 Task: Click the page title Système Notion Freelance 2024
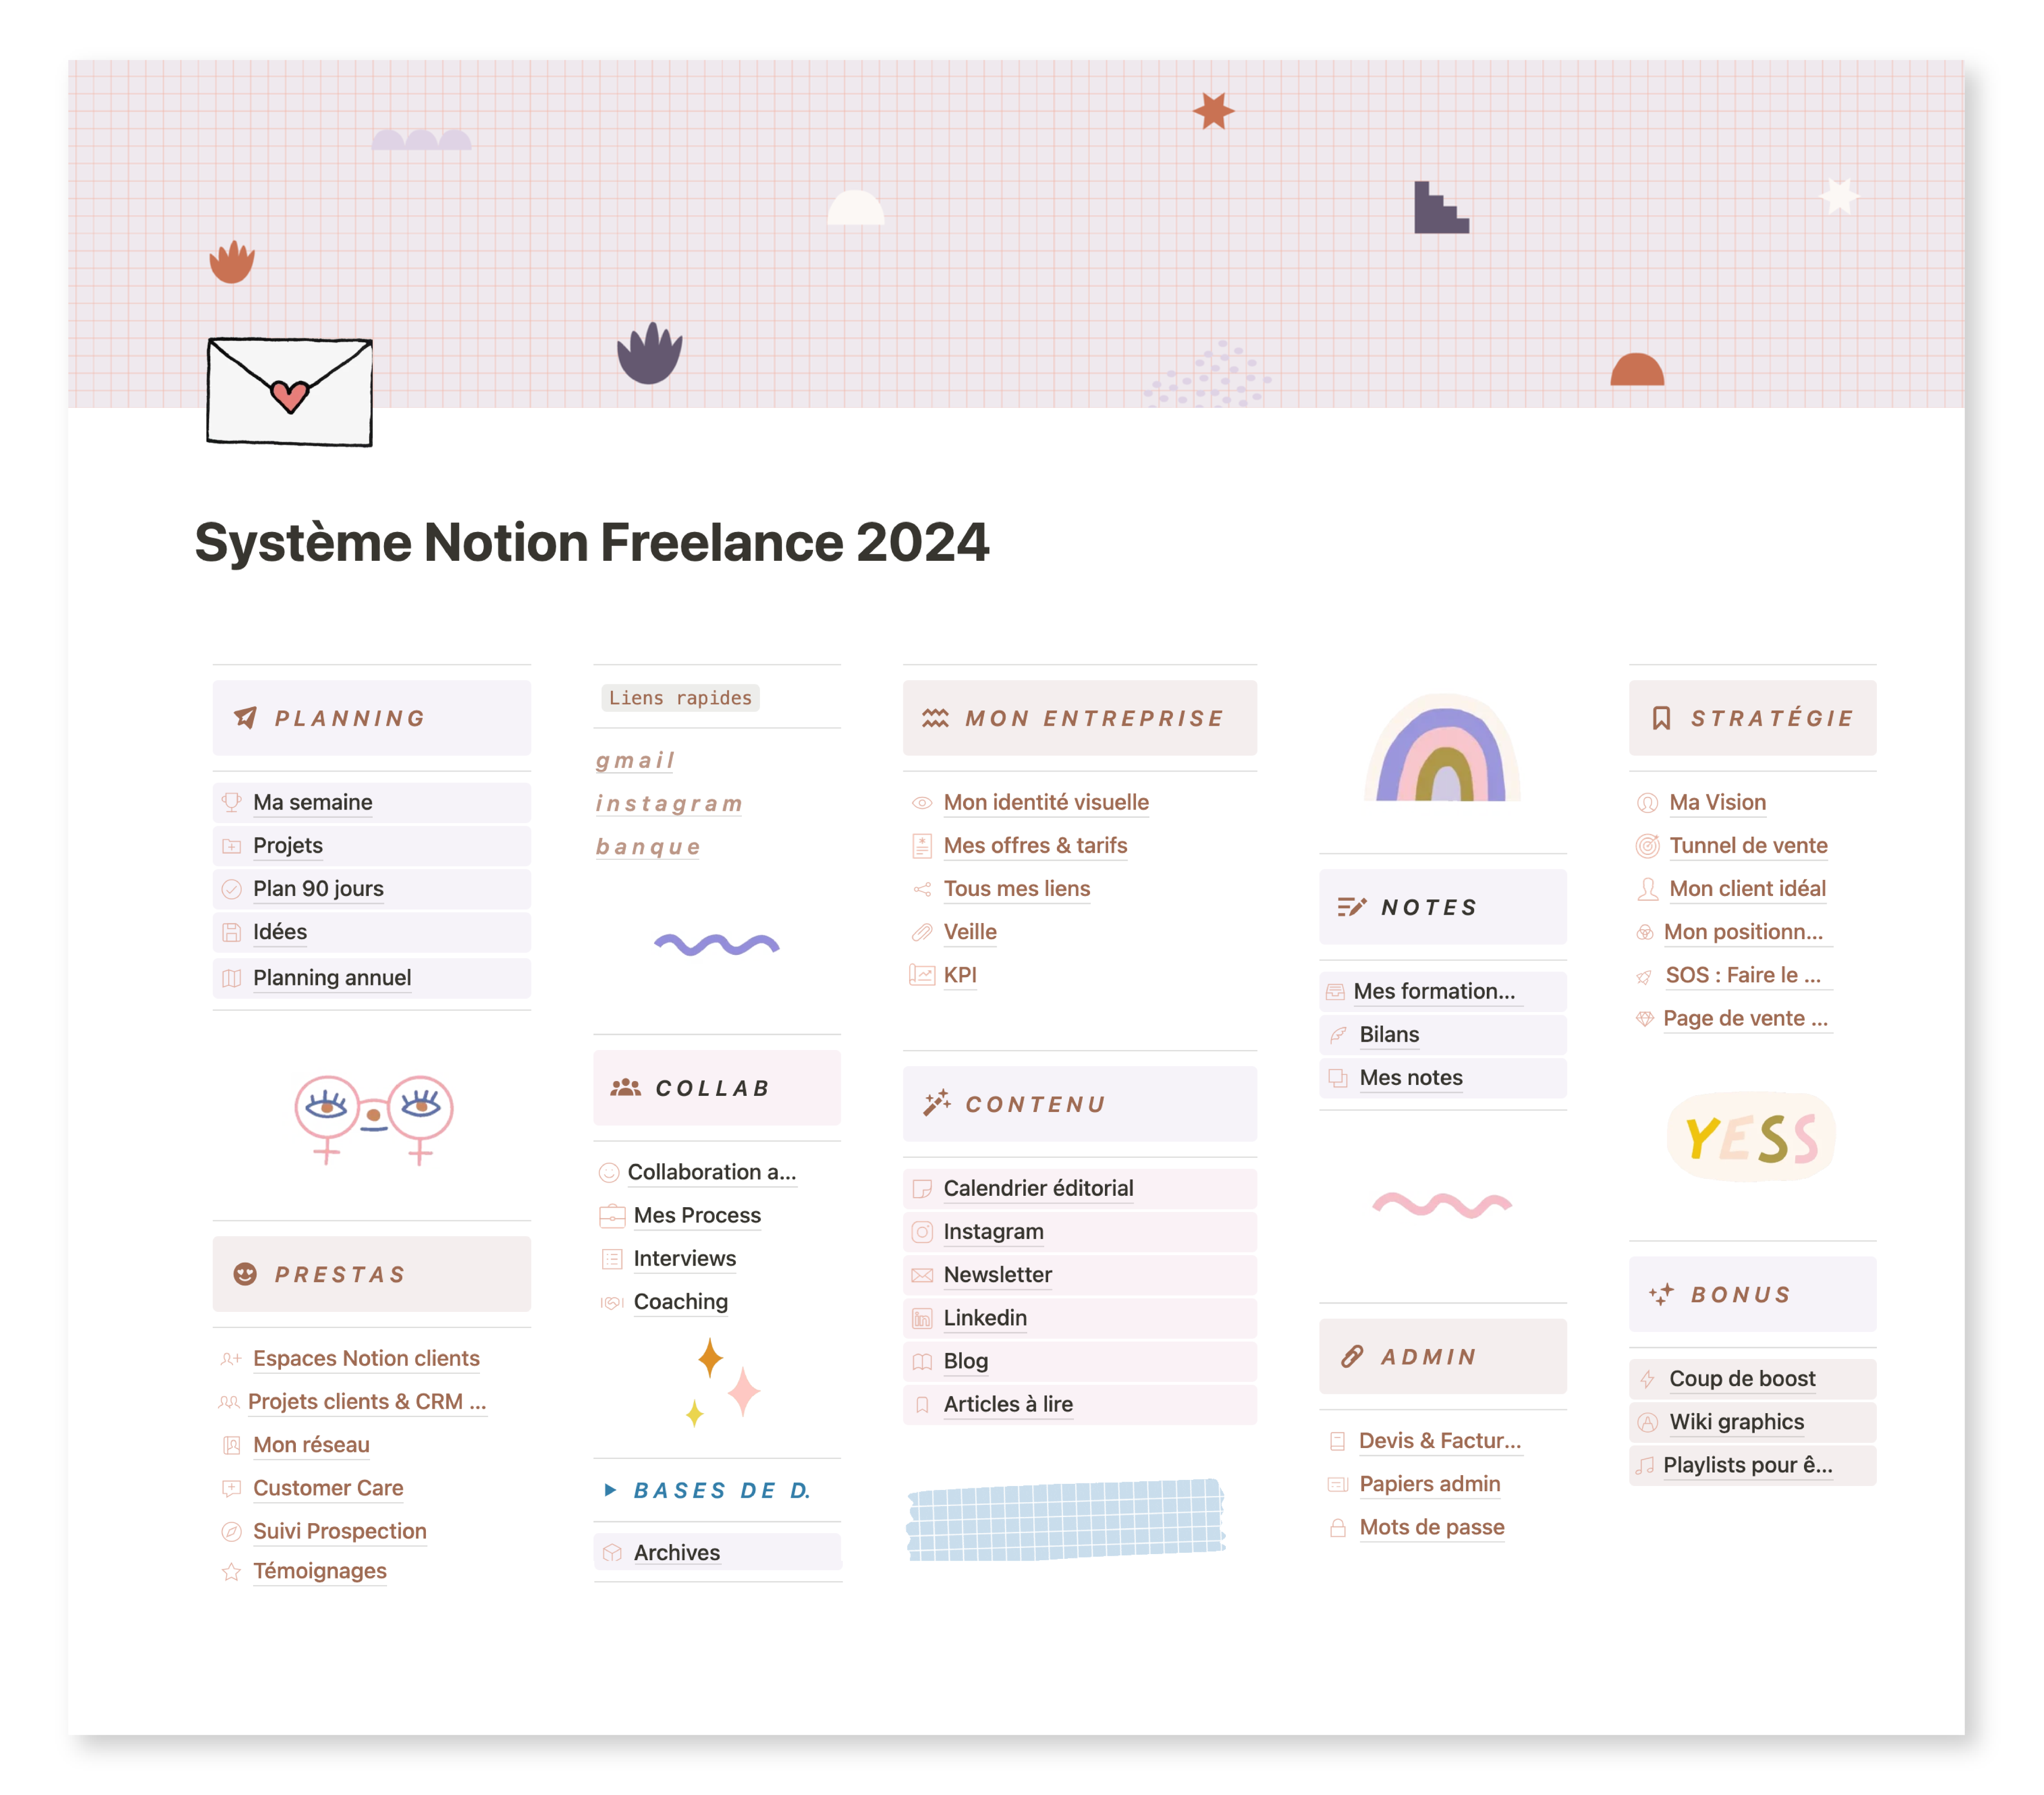[x=591, y=542]
